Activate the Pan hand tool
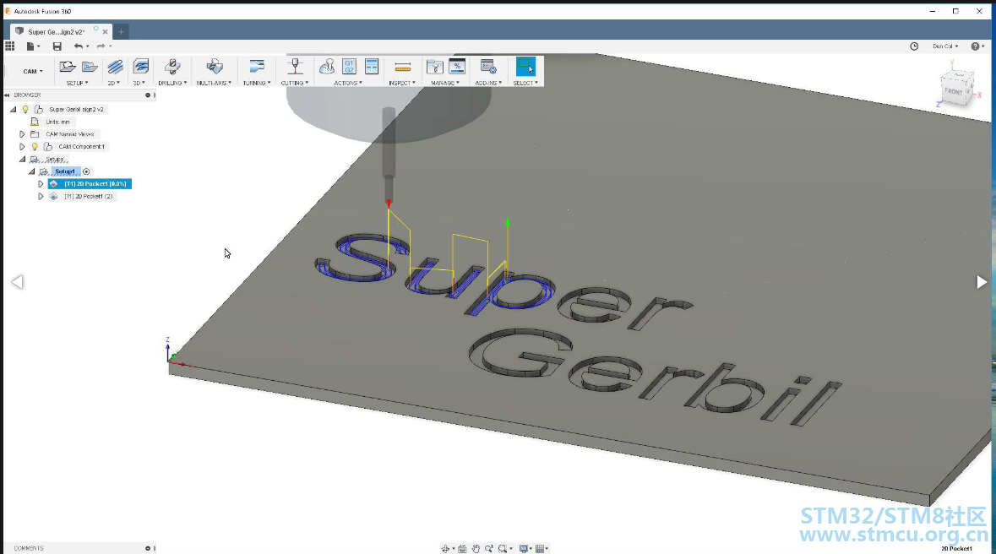The image size is (996, 554). point(476,548)
